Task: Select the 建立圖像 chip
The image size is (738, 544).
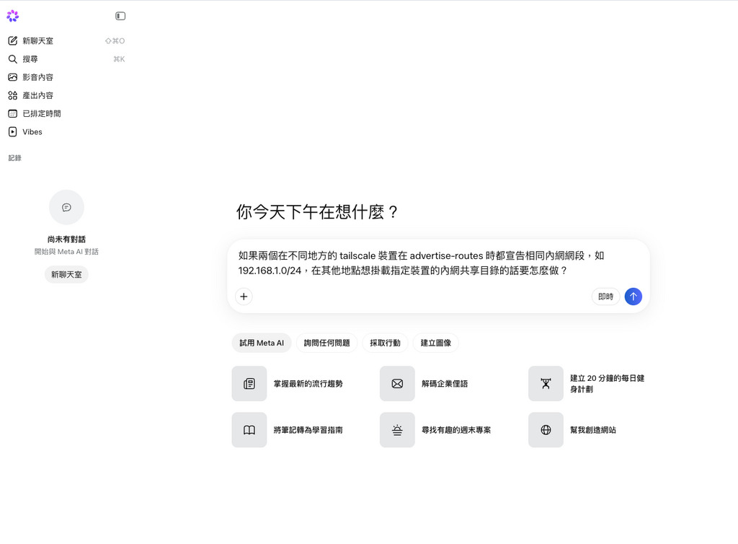Action: pyautogui.click(x=436, y=343)
